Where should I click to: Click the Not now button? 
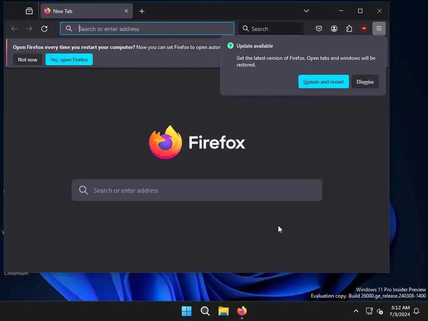coord(28,59)
